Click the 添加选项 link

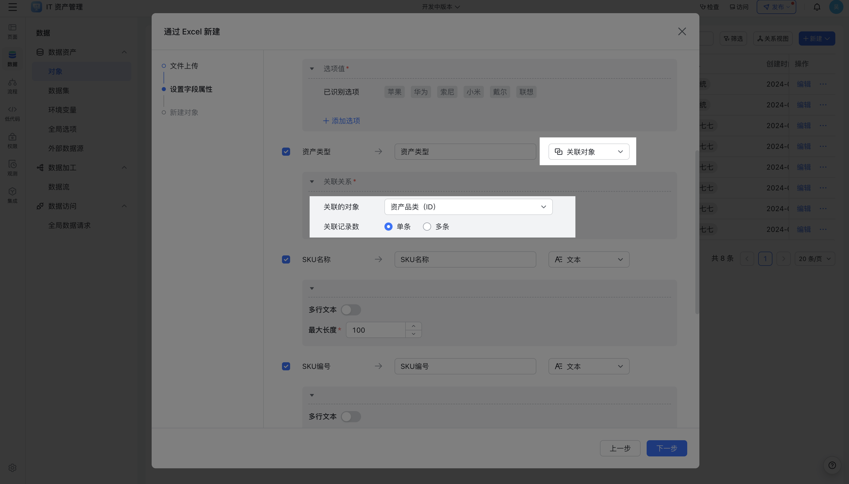[x=341, y=121]
